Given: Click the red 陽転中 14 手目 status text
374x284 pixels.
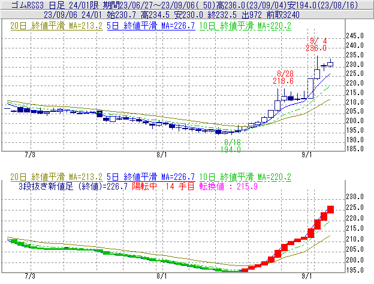Looking at the screenshot, I should [163, 186].
